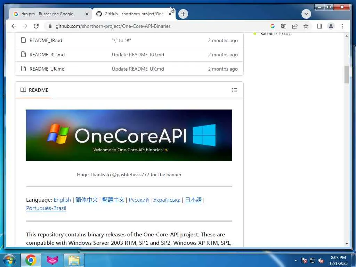Viewport: 356px width, 267px height.
Task: Select the 繁體中文 language link
Action: 113,200
